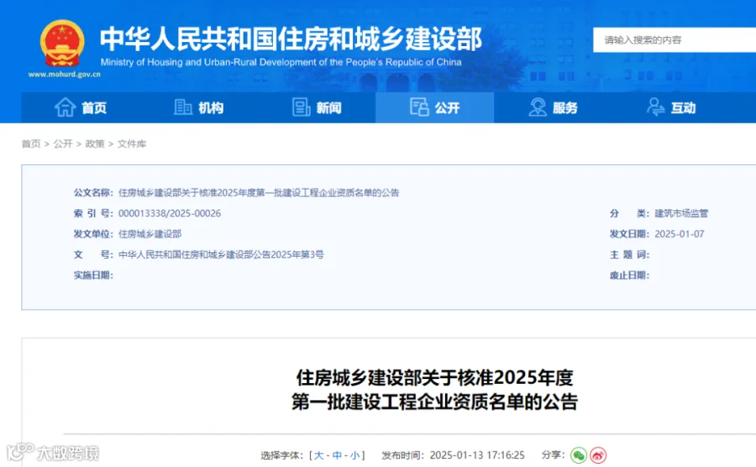Set font size to 中

(x=337, y=455)
